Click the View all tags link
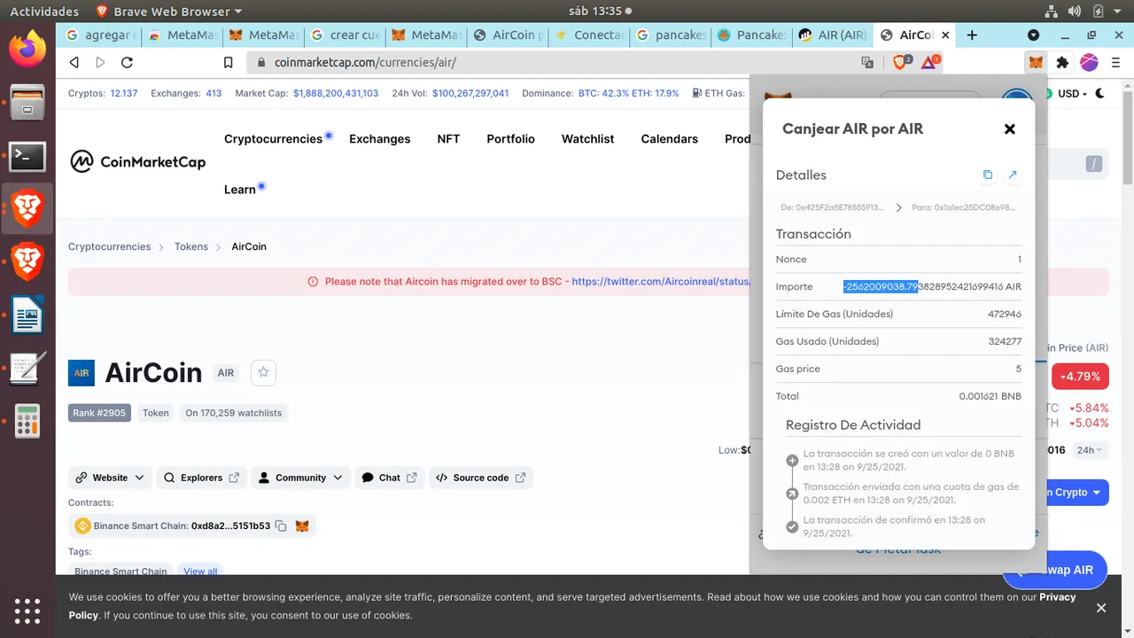Screen dimensions: 1134x638 coord(200,572)
